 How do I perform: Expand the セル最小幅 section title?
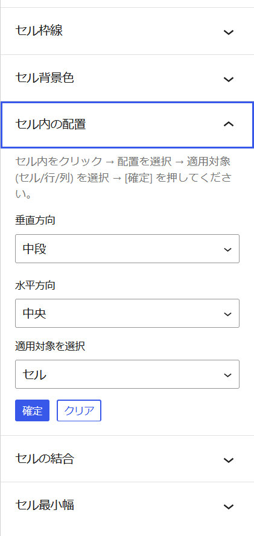(45, 505)
